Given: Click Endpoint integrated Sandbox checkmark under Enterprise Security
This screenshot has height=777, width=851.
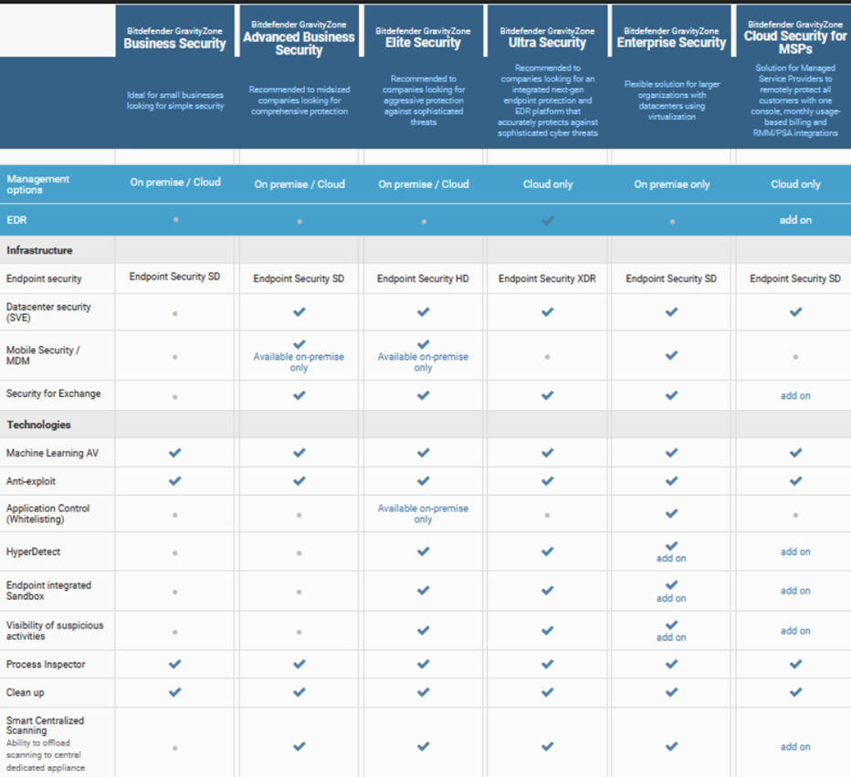Looking at the screenshot, I should click(x=671, y=584).
